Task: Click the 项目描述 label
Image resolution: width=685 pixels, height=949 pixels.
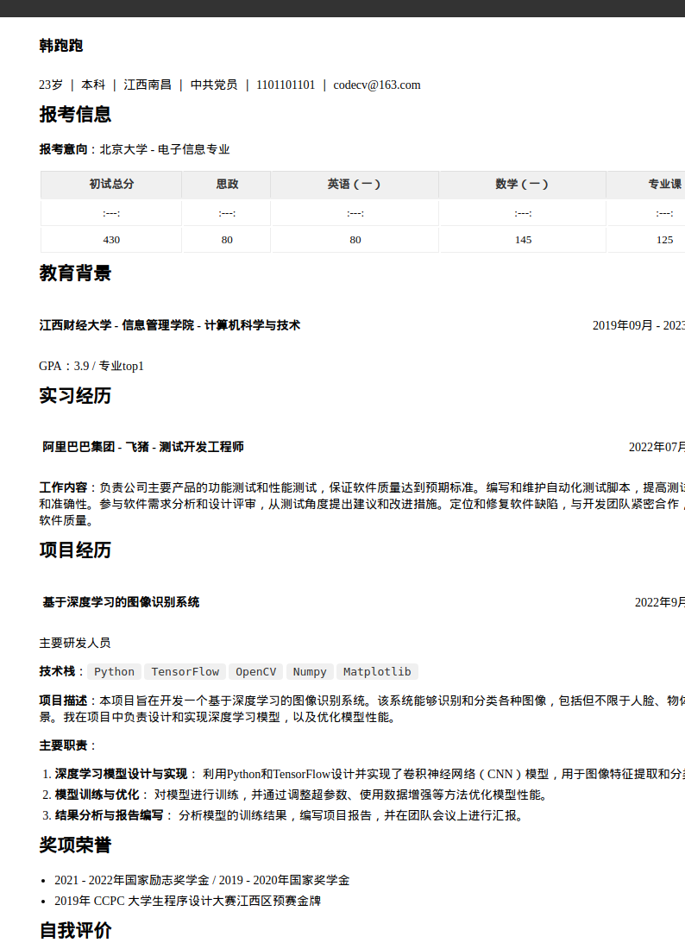Action: [64, 701]
